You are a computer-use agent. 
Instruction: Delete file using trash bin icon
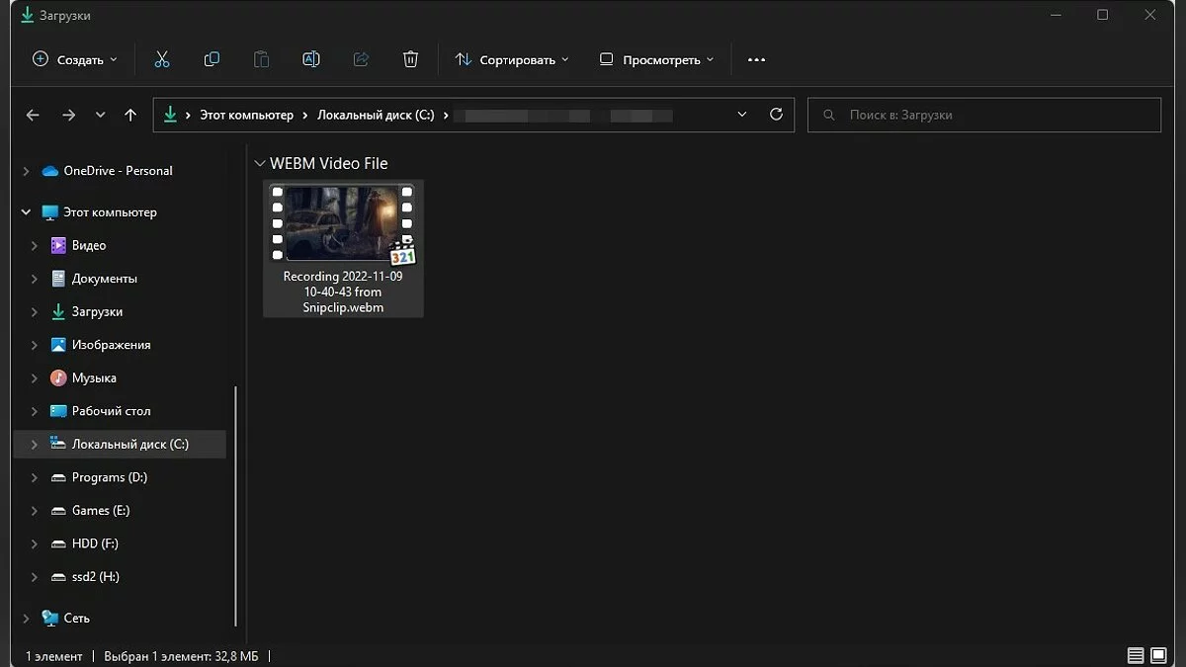tap(411, 59)
